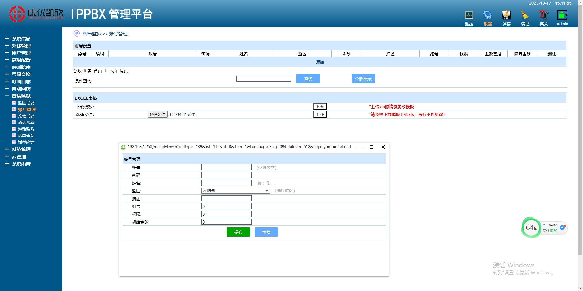Focus the 初始金额 input field in popup
583x291 pixels.
coord(226,222)
